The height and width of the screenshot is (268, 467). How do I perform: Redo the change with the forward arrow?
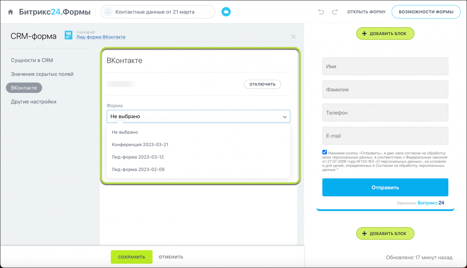pos(335,12)
